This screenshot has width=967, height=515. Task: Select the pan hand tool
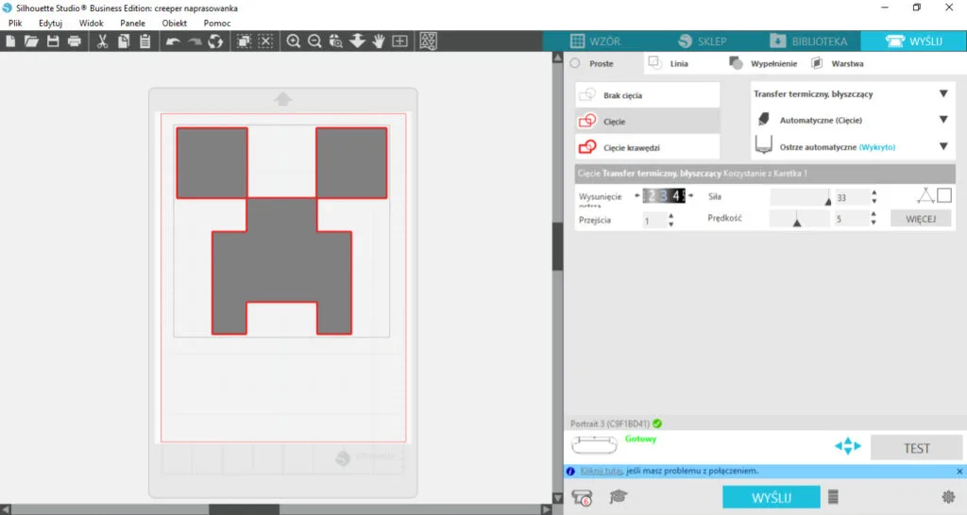pyautogui.click(x=378, y=42)
